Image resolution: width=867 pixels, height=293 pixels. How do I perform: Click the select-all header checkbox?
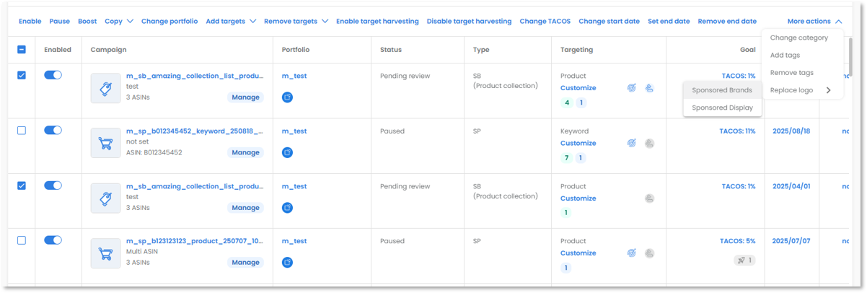click(x=22, y=50)
